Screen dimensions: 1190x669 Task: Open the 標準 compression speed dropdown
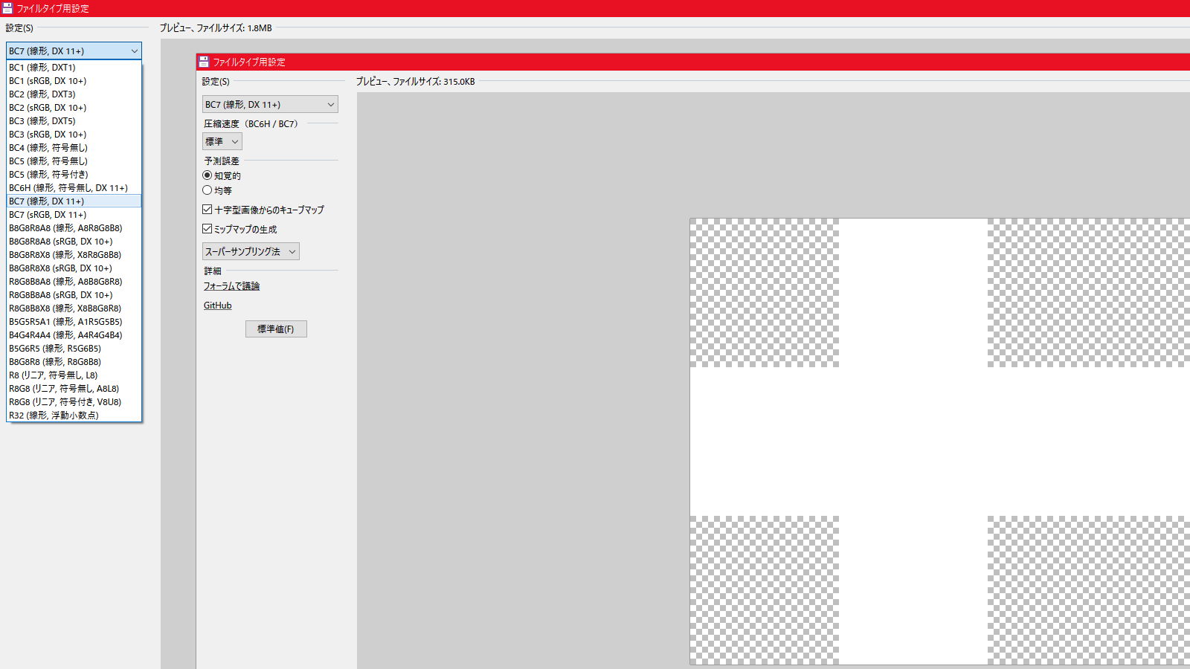[222, 141]
